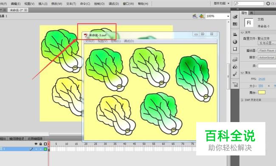
Task: Open 文件(F) menu in the SWF window
Action: pyautogui.click(x=90, y=41)
